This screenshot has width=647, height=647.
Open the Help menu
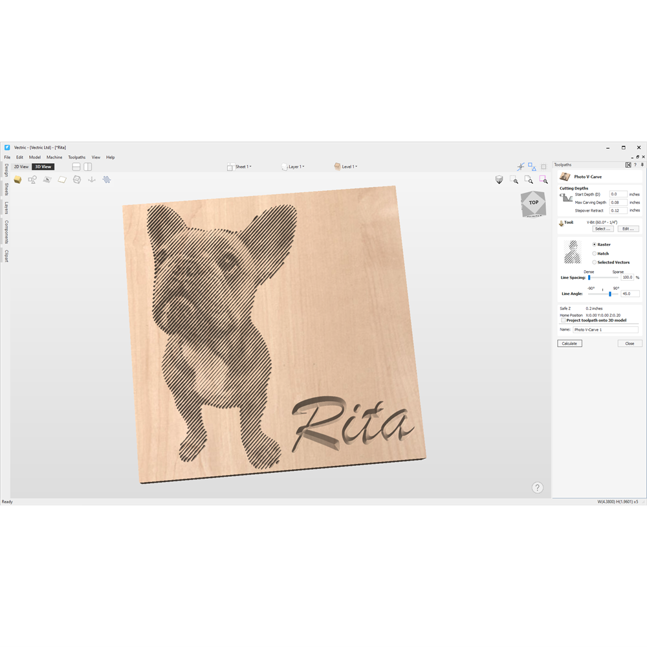coord(110,157)
